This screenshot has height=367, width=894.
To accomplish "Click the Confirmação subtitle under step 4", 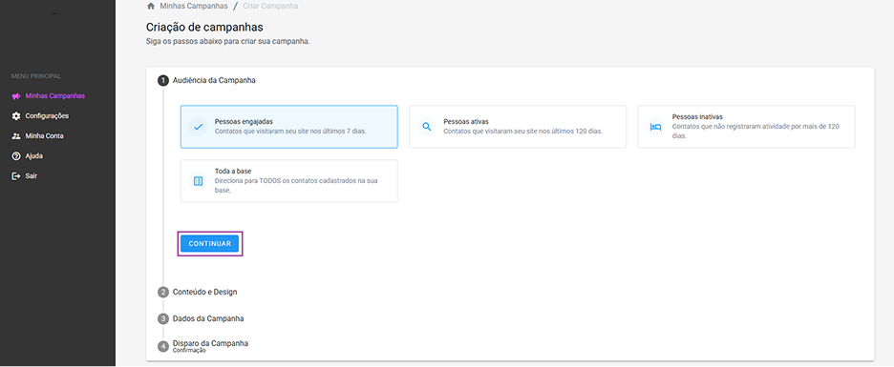I will (189, 351).
